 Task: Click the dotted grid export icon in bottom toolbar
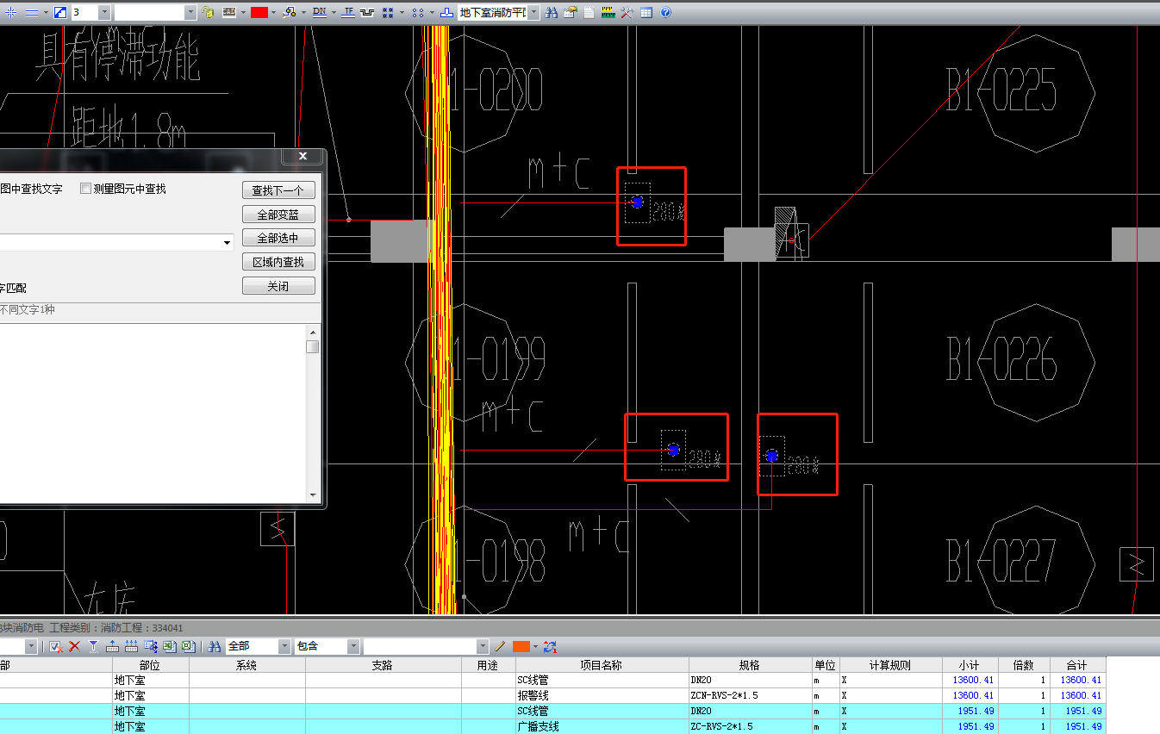[x=132, y=646]
